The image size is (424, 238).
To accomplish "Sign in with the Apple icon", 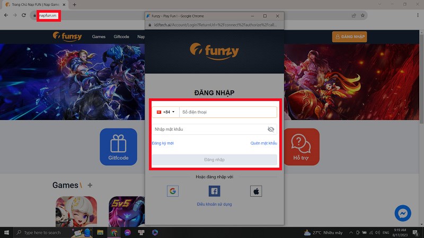I will (x=256, y=191).
